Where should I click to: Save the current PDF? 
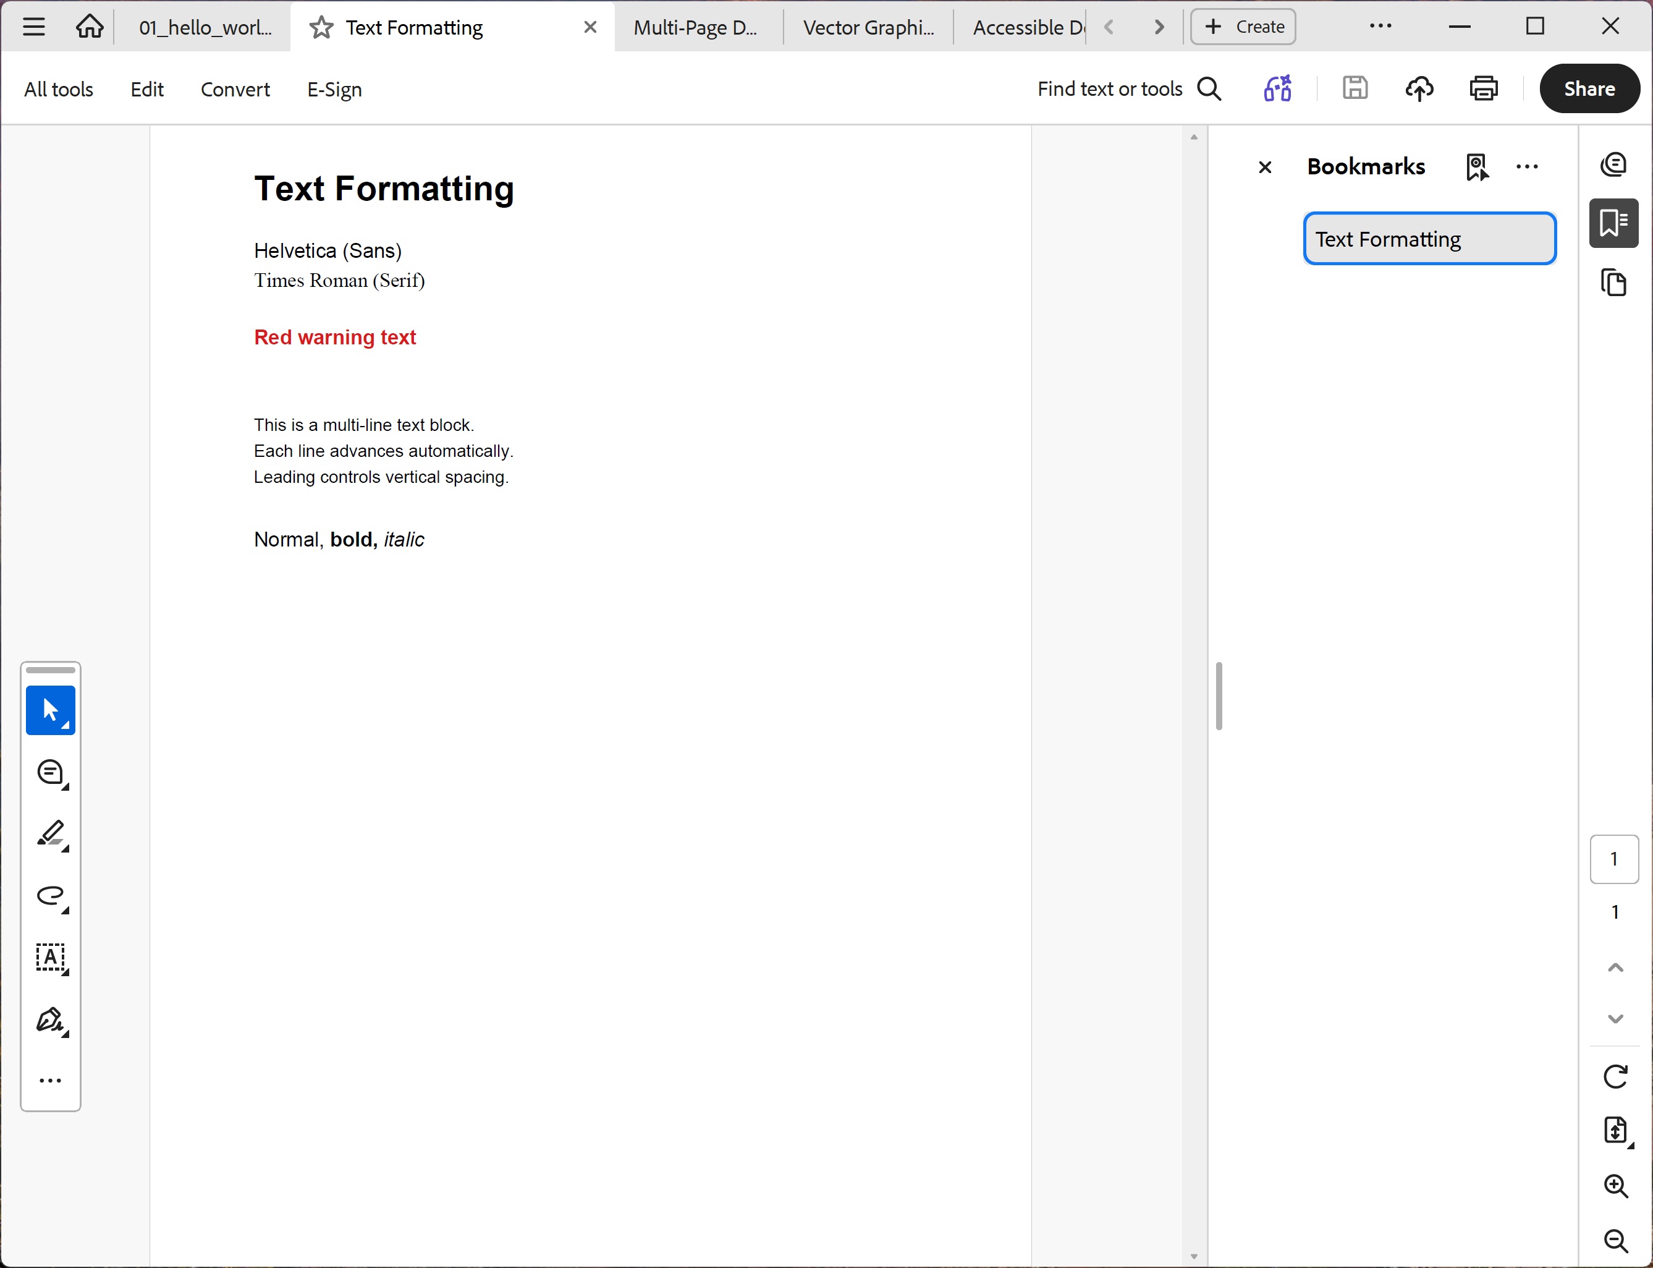pyautogui.click(x=1355, y=88)
